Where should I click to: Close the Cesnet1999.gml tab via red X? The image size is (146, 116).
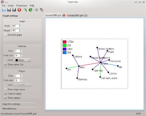tap(64, 15)
